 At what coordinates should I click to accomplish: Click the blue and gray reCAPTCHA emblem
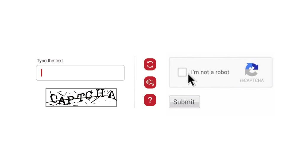252,69
